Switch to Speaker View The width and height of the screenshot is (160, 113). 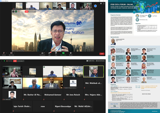tap(90, 61)
